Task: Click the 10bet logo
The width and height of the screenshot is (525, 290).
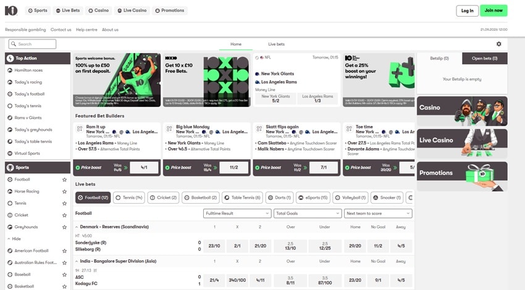Action: point(11,10)
